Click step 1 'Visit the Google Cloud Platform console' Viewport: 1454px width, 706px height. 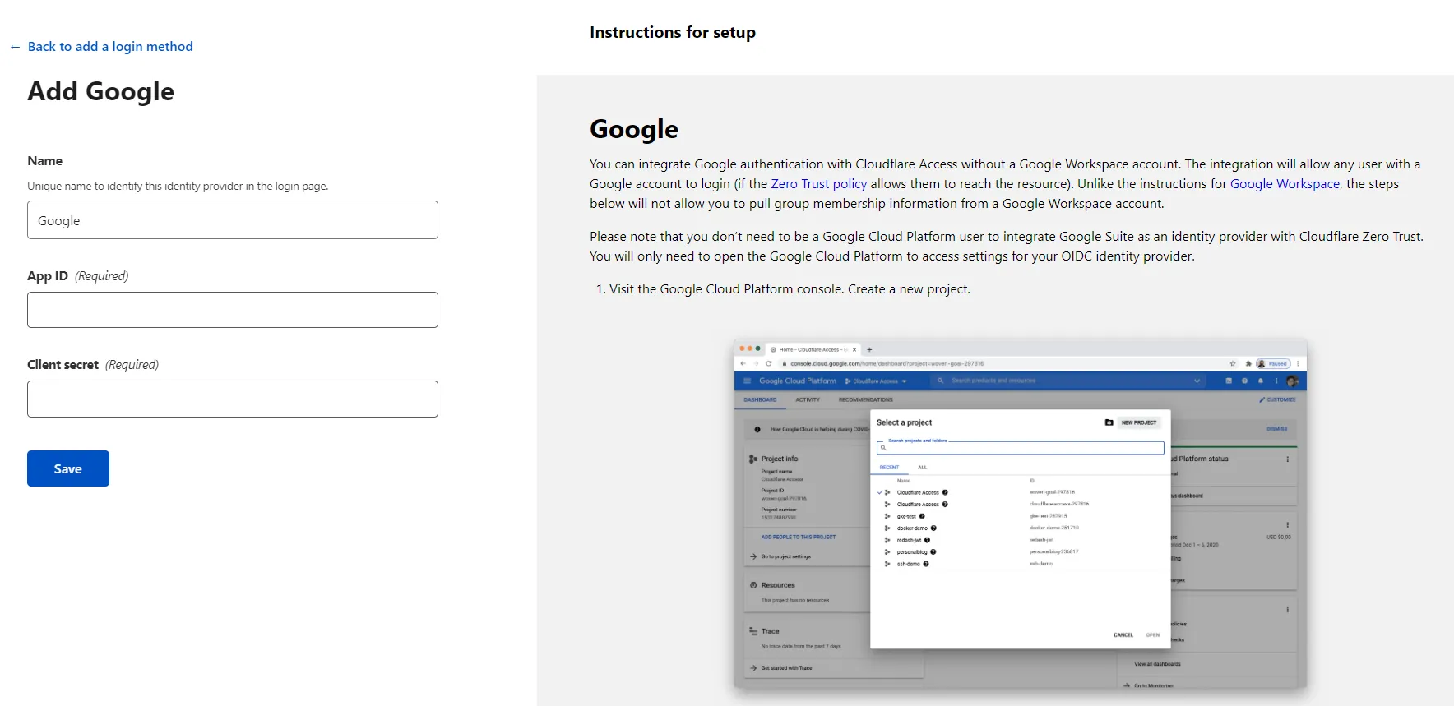[x=790, y=289]
